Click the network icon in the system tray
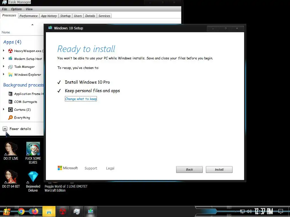 tap(242, 211)
